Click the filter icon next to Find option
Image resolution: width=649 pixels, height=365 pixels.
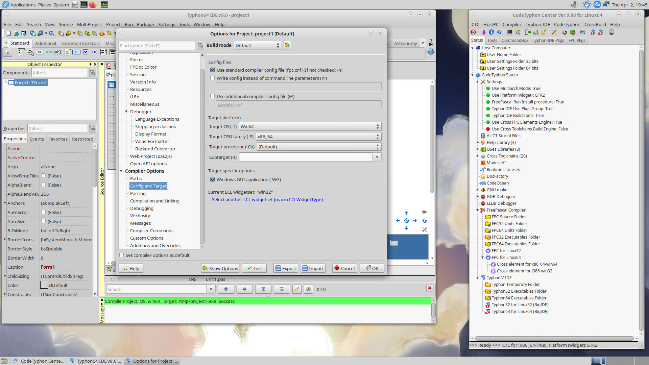click(200, 46)
